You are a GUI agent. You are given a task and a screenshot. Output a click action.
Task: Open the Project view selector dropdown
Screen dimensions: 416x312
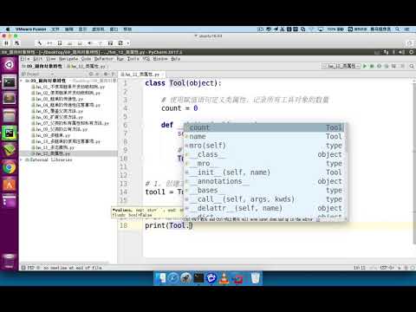point(37,75)
